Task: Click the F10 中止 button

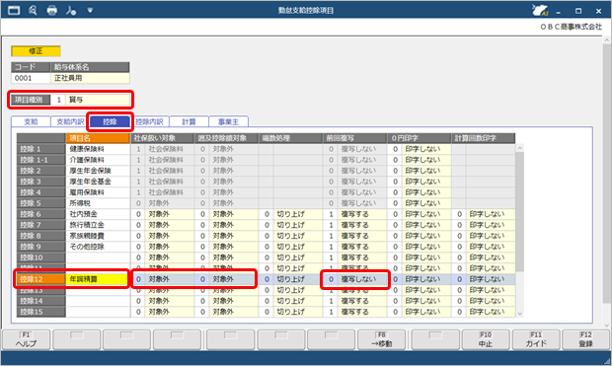Action: 485,339
